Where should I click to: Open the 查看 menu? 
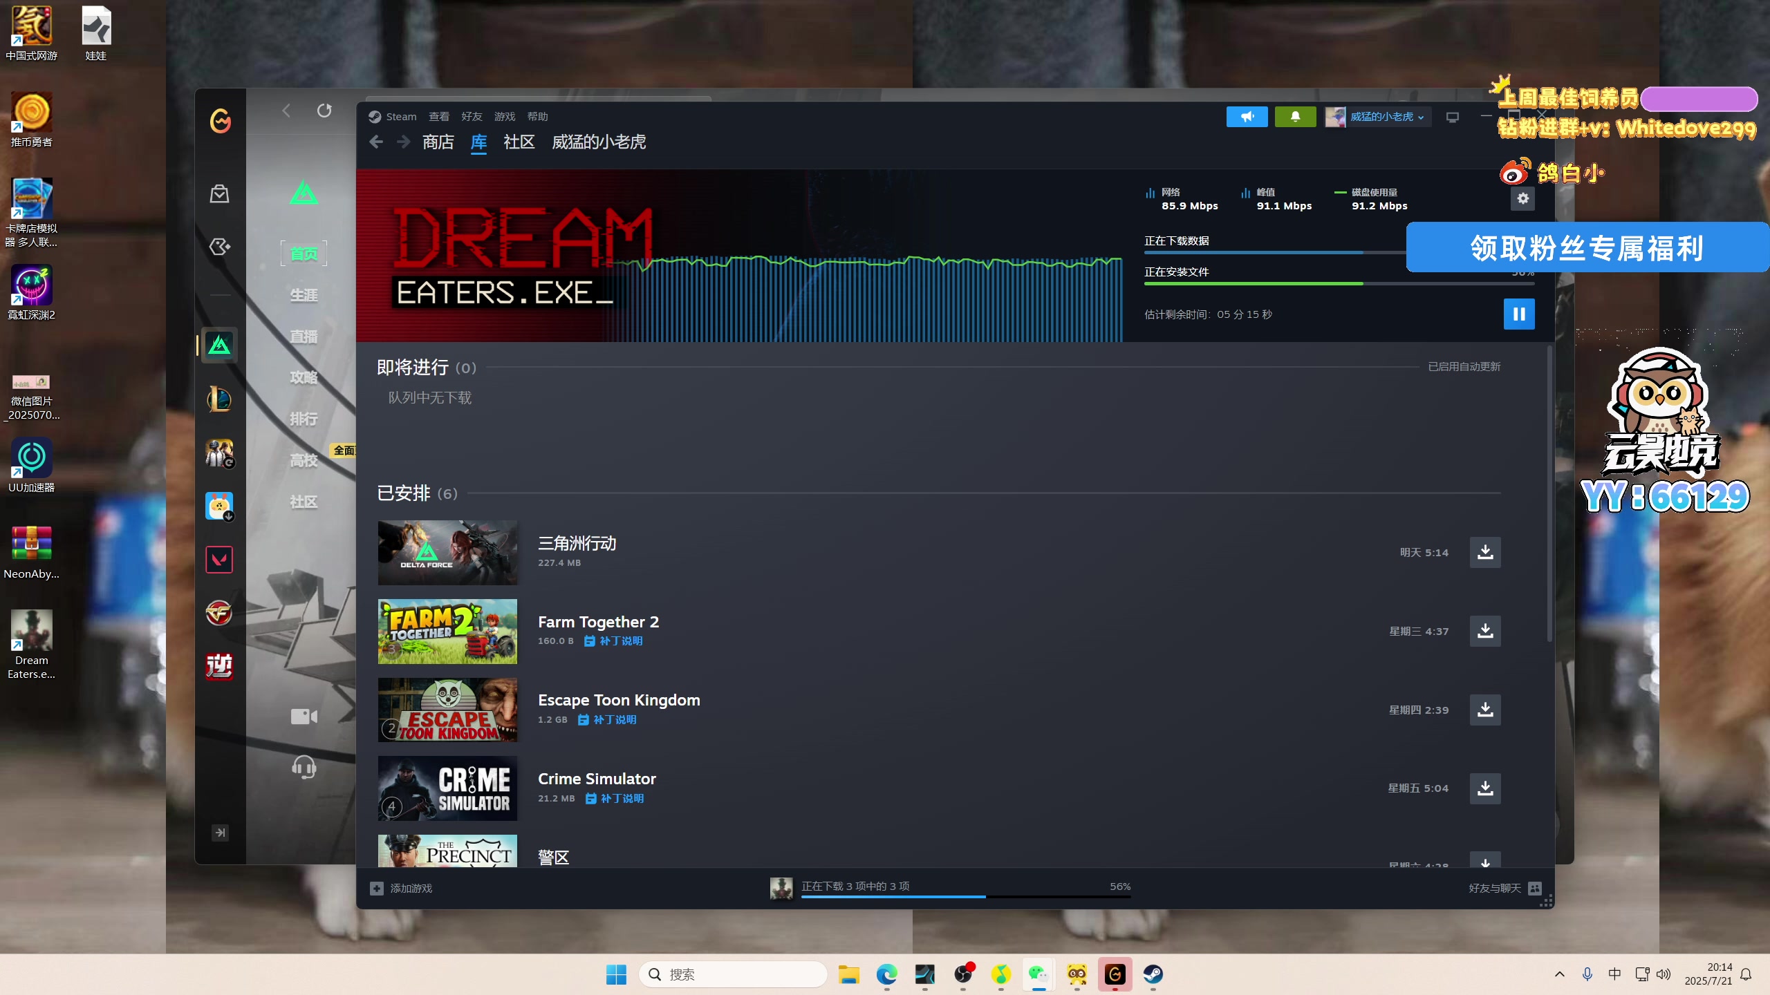pos(439,117)
